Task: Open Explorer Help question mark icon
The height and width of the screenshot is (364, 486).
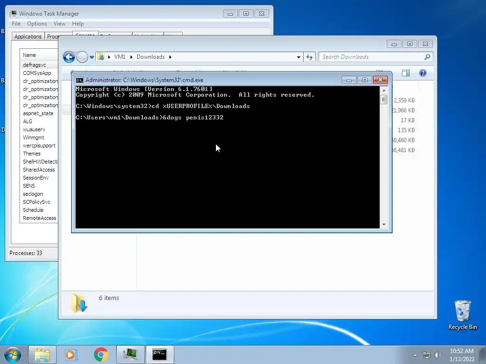Action: [423, 73]
